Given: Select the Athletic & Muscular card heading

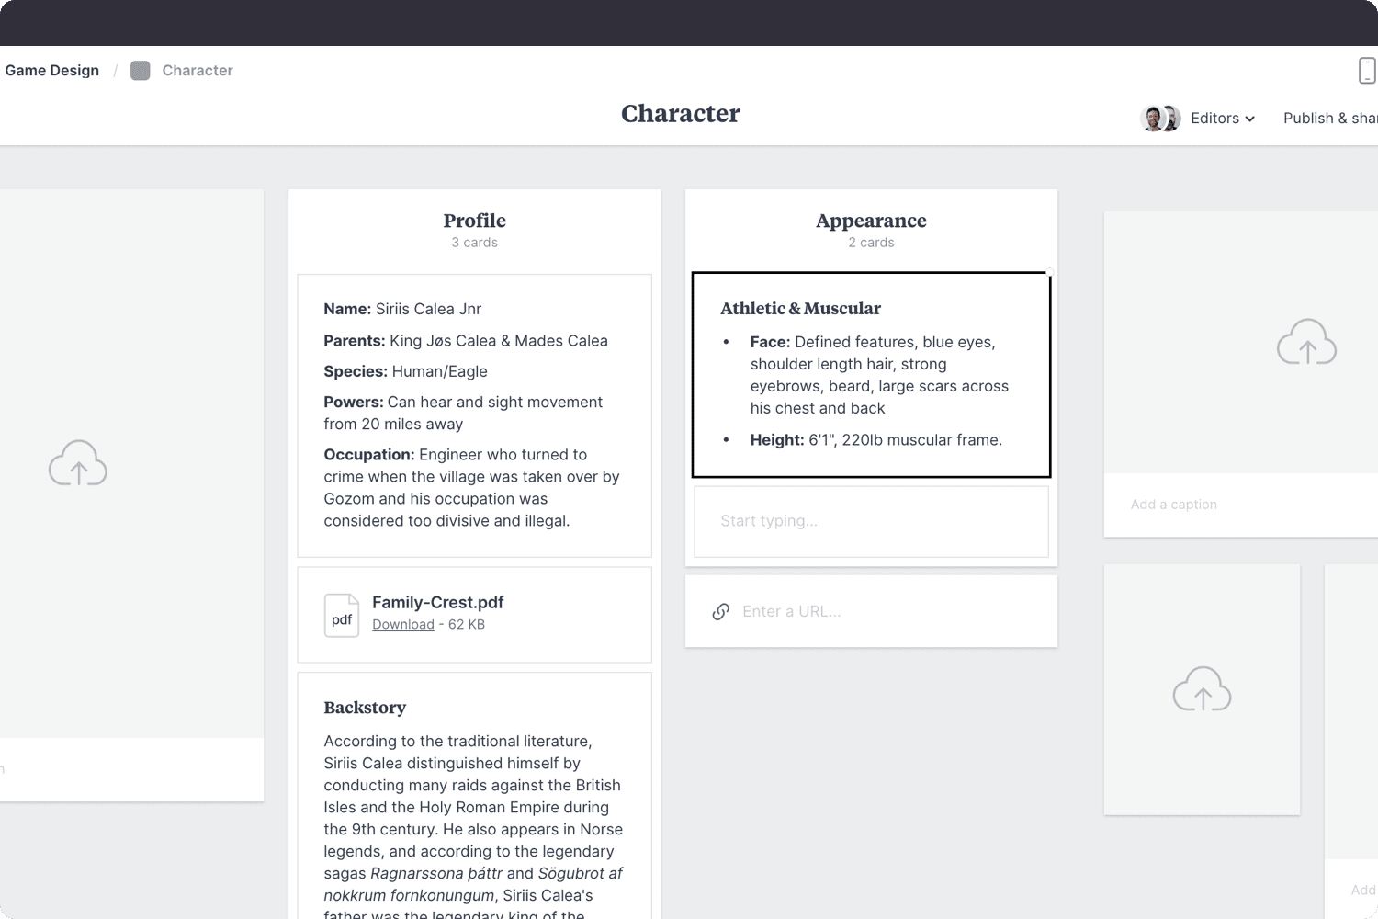Looking at the screenshot, I should 800,309.
